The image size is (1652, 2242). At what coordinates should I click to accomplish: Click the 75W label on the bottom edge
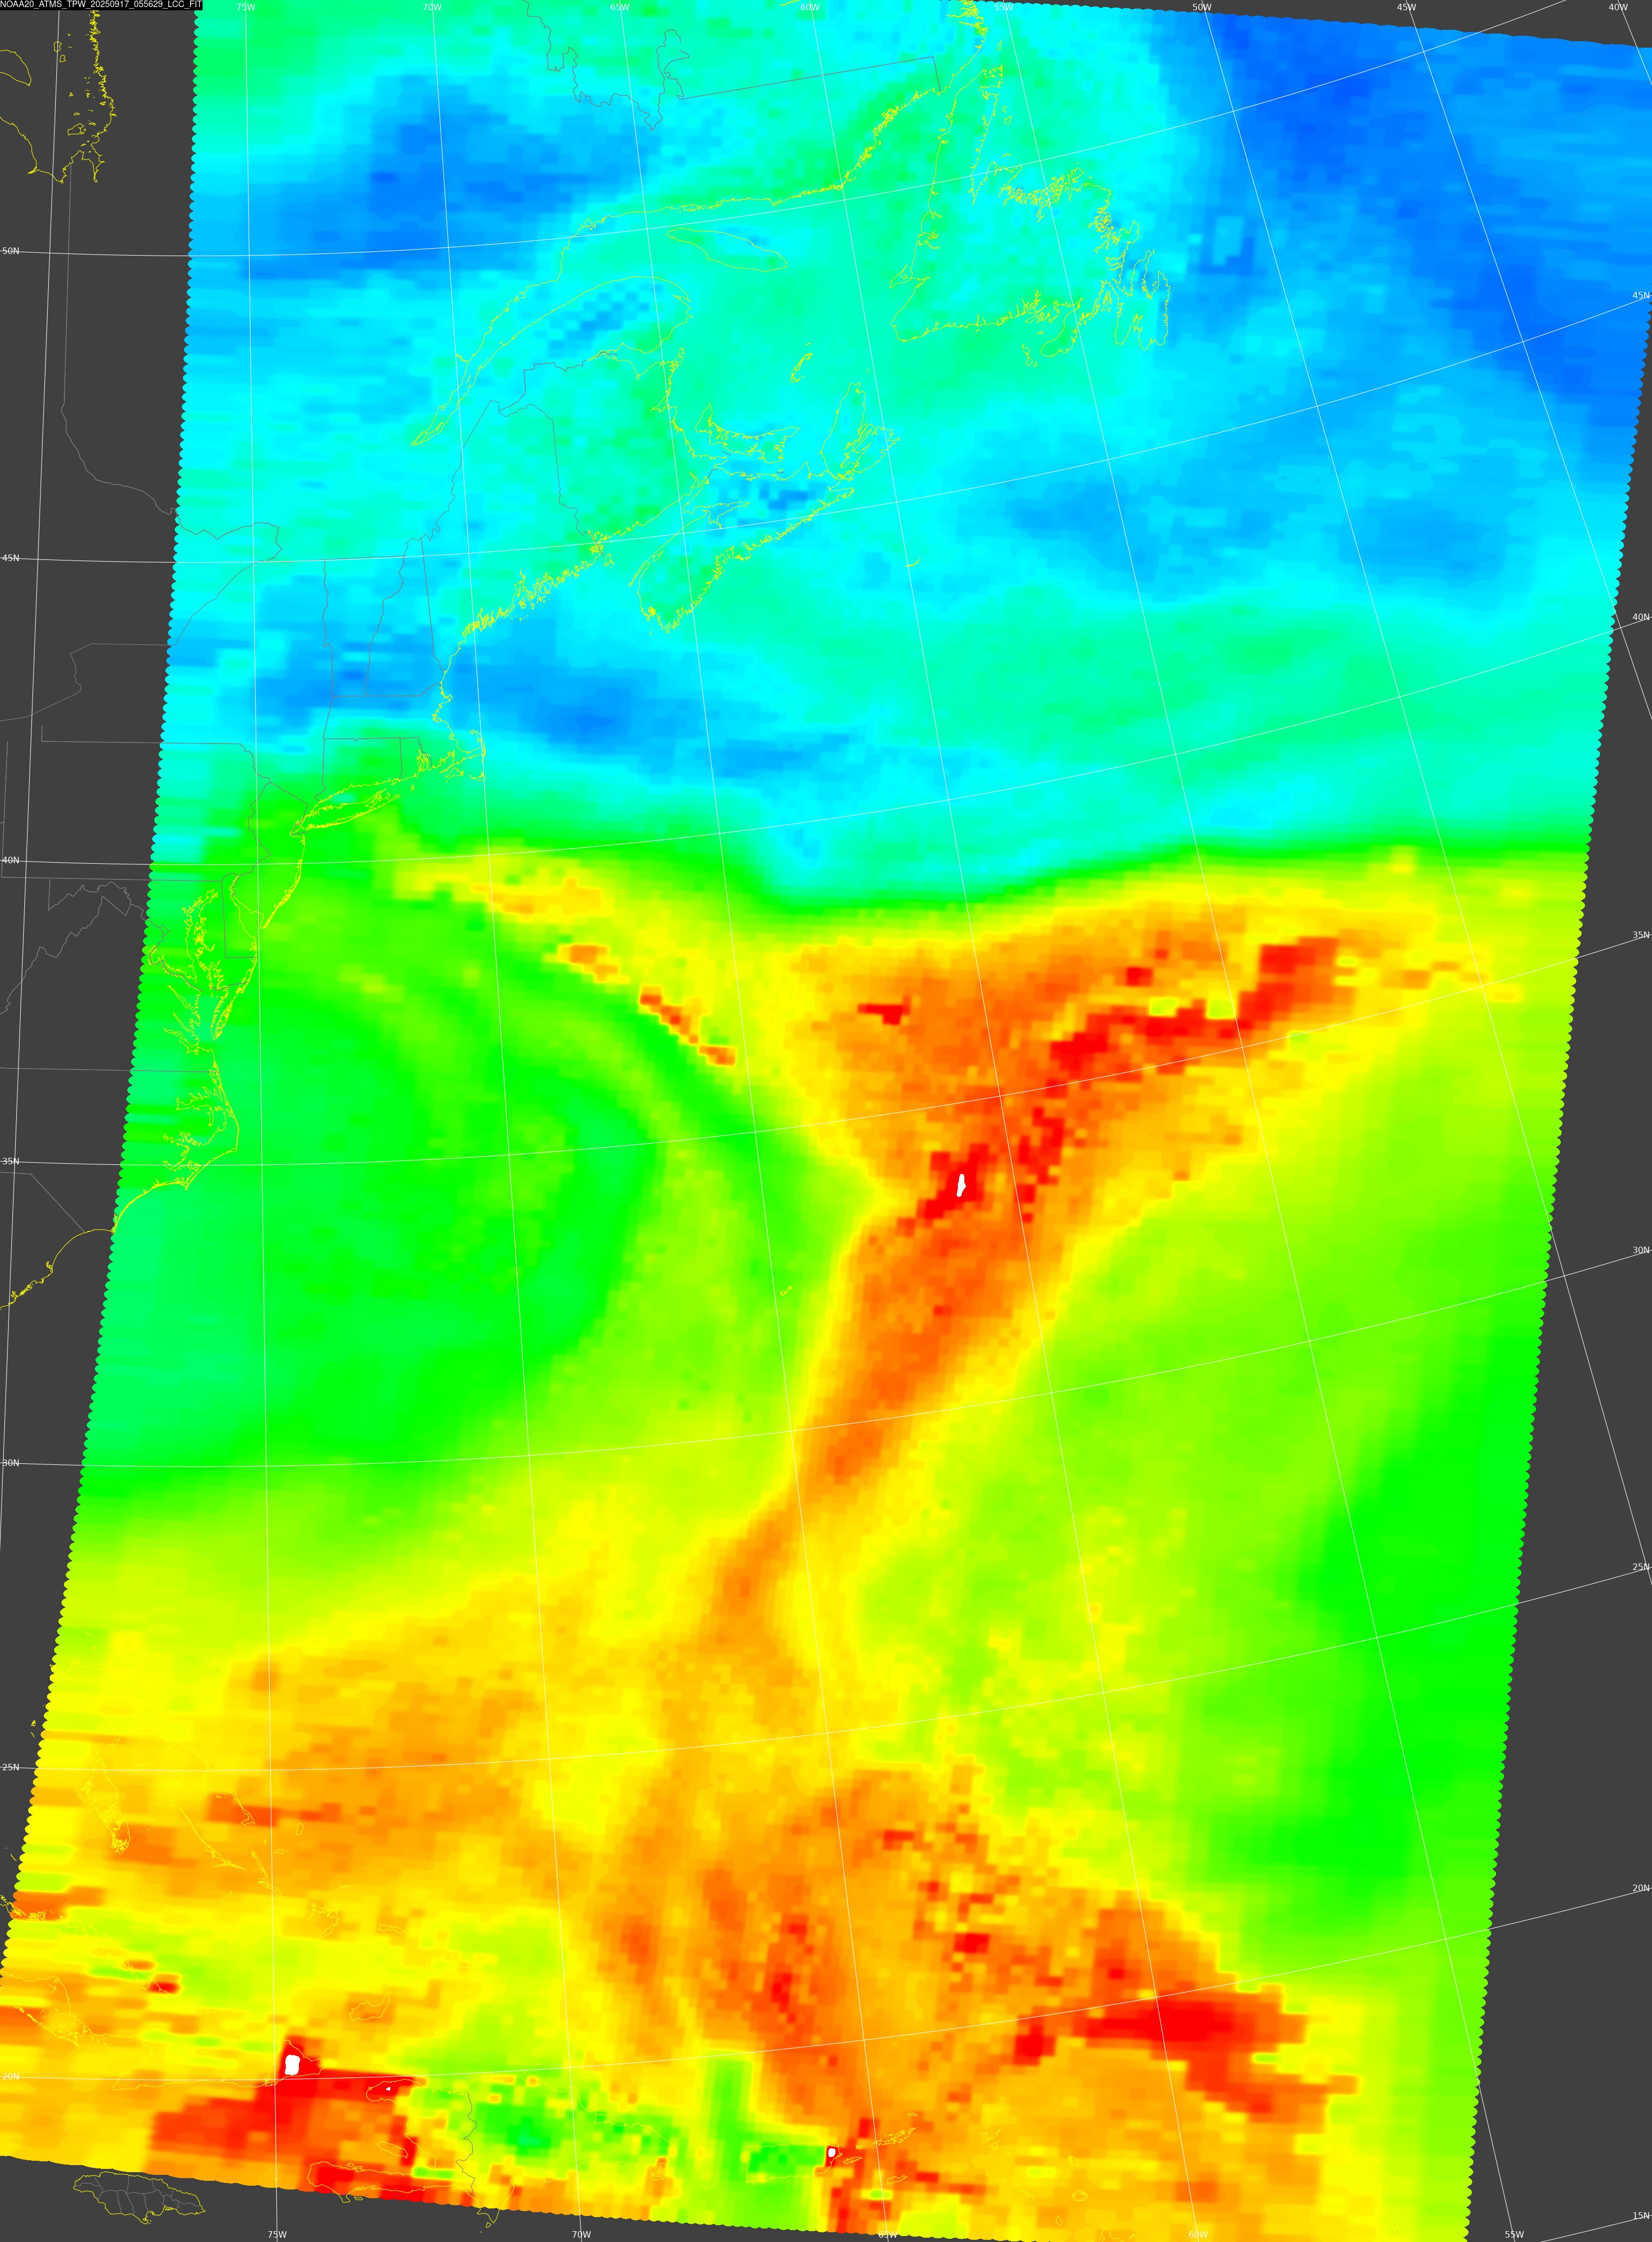(277, 2234)
